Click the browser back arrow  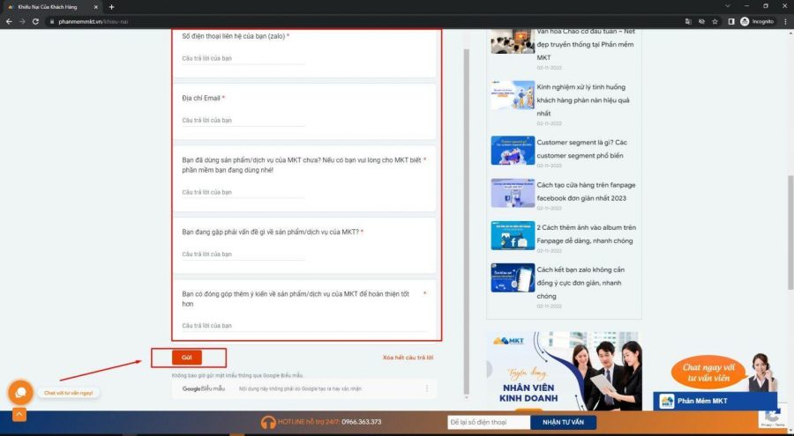9,21
